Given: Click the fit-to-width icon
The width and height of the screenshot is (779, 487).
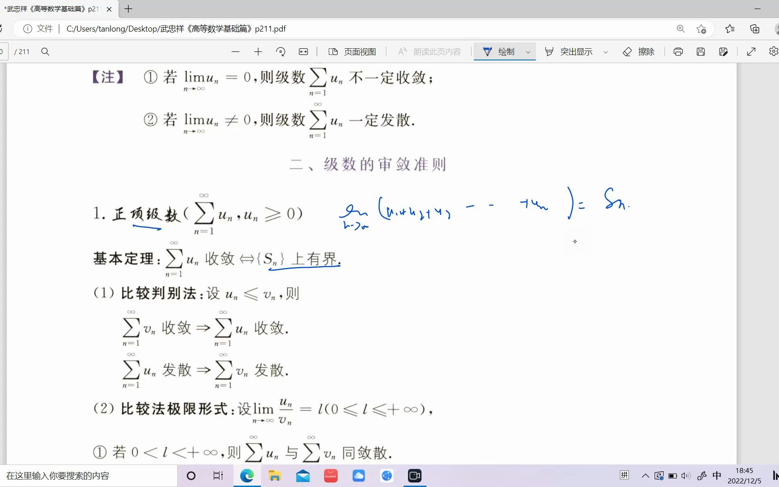Looking at the screenshot, I should tap(303, 51).
